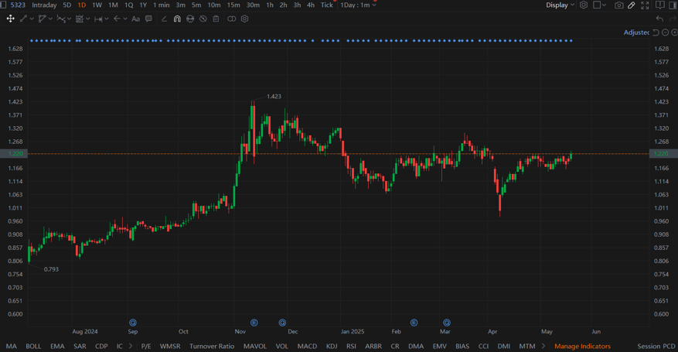Select the angle line tool
678x352 pixels.
pyautogui.click(x=164, y=19)
